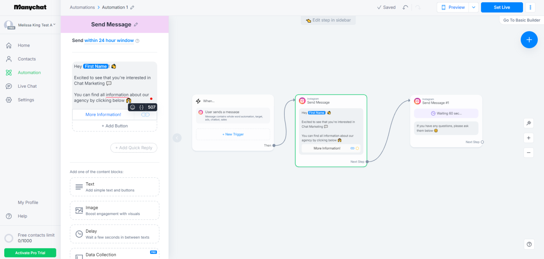Click + New Trigger in the When node

pyautogui.click(x=233, y=134)
